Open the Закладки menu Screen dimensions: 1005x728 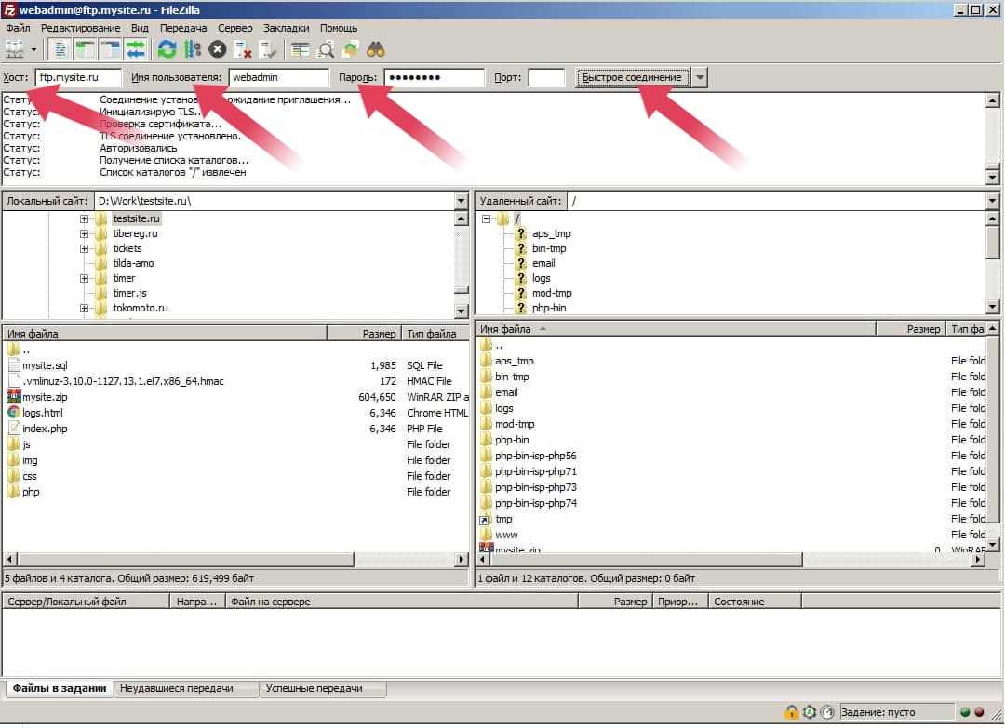pos(287,28)
